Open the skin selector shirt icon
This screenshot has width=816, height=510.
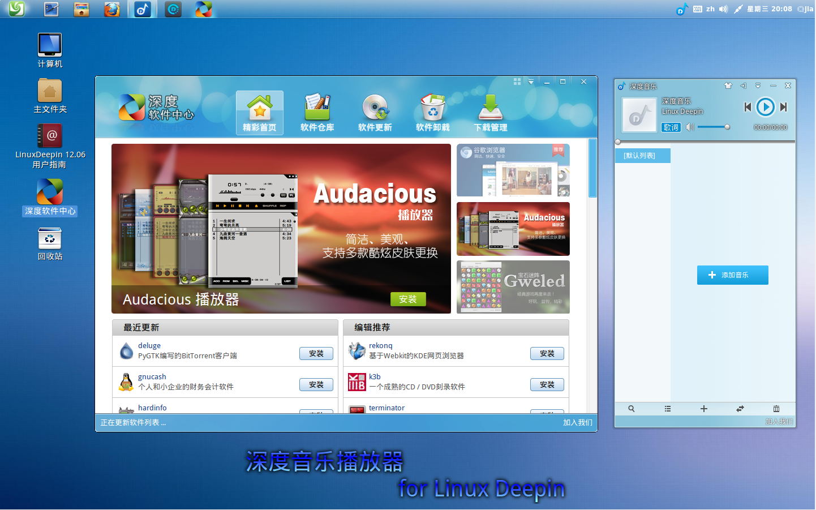tap(728, 86)
